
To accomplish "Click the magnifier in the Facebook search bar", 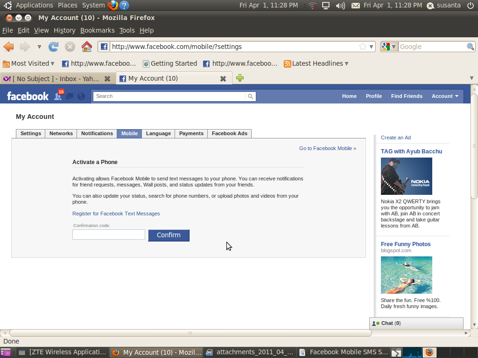I will 251,96.
